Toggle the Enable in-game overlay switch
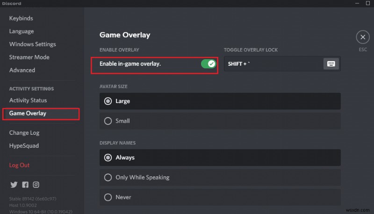The height and width of the screenshot is (214, 374). [209, 64]
